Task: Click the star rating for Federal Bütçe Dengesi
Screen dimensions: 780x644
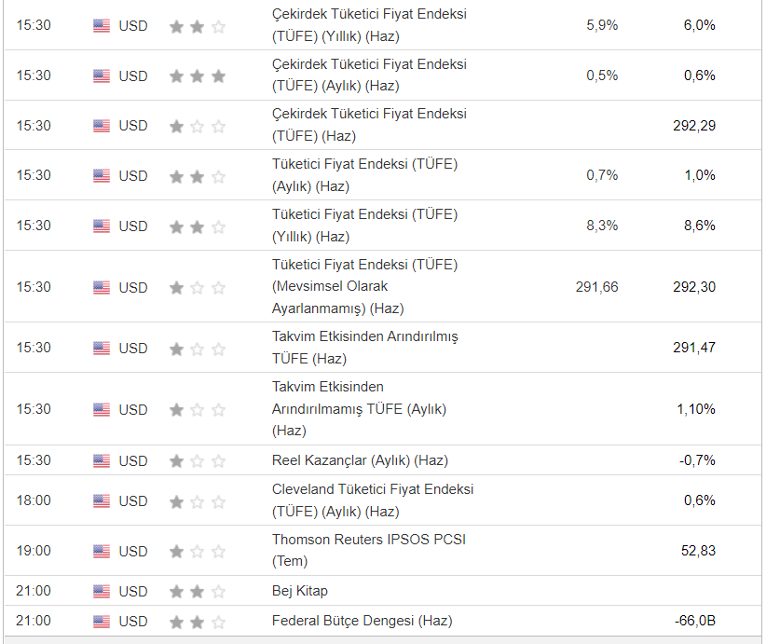Action: [198, 621]
